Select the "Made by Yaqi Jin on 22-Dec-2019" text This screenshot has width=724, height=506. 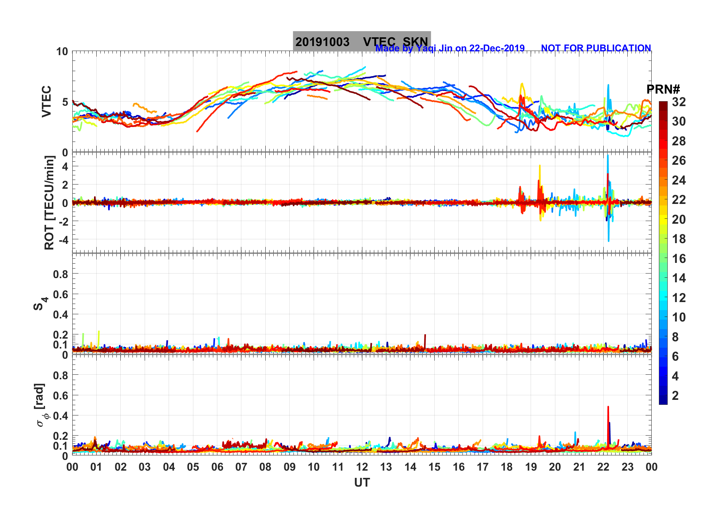(450, 48)
